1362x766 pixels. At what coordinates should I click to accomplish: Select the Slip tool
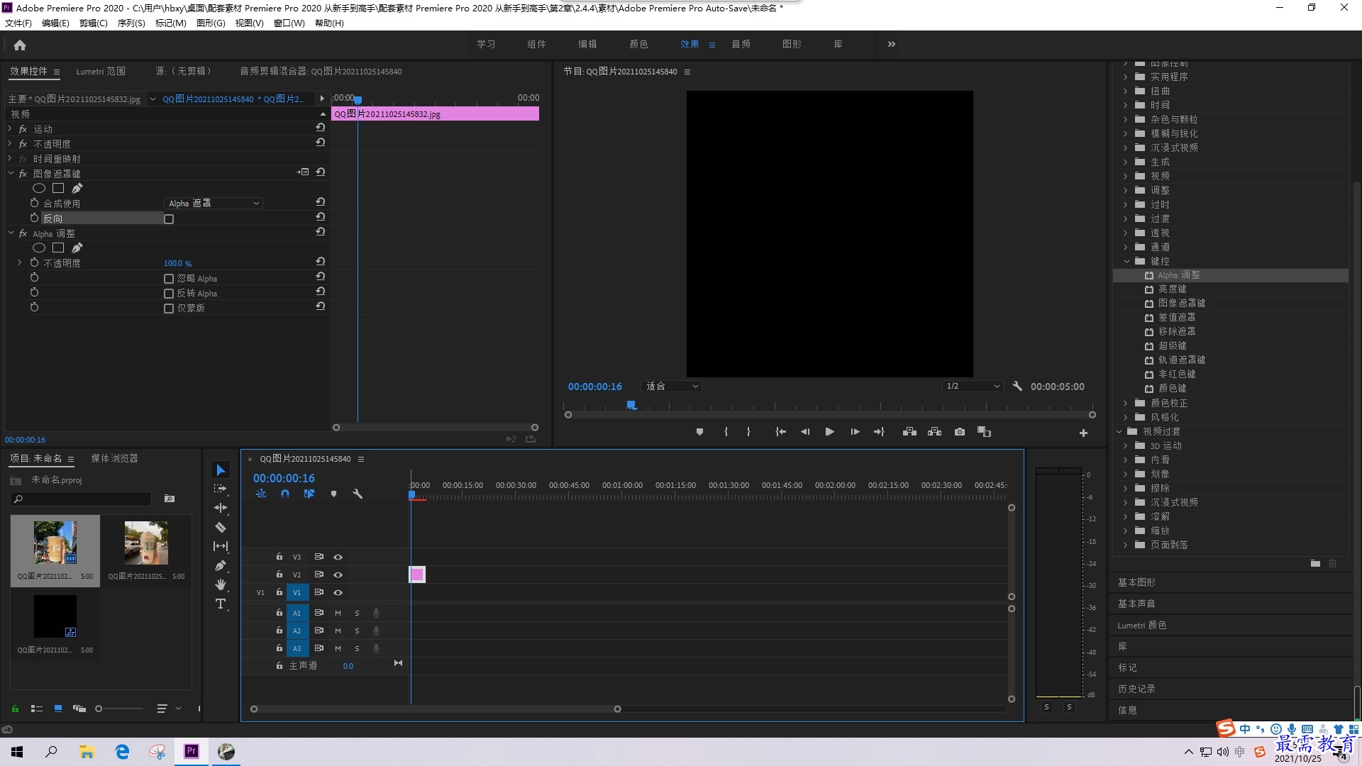coord(221,546)
